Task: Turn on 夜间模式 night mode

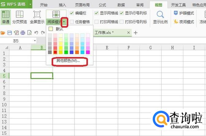Action: click(184, 22)
